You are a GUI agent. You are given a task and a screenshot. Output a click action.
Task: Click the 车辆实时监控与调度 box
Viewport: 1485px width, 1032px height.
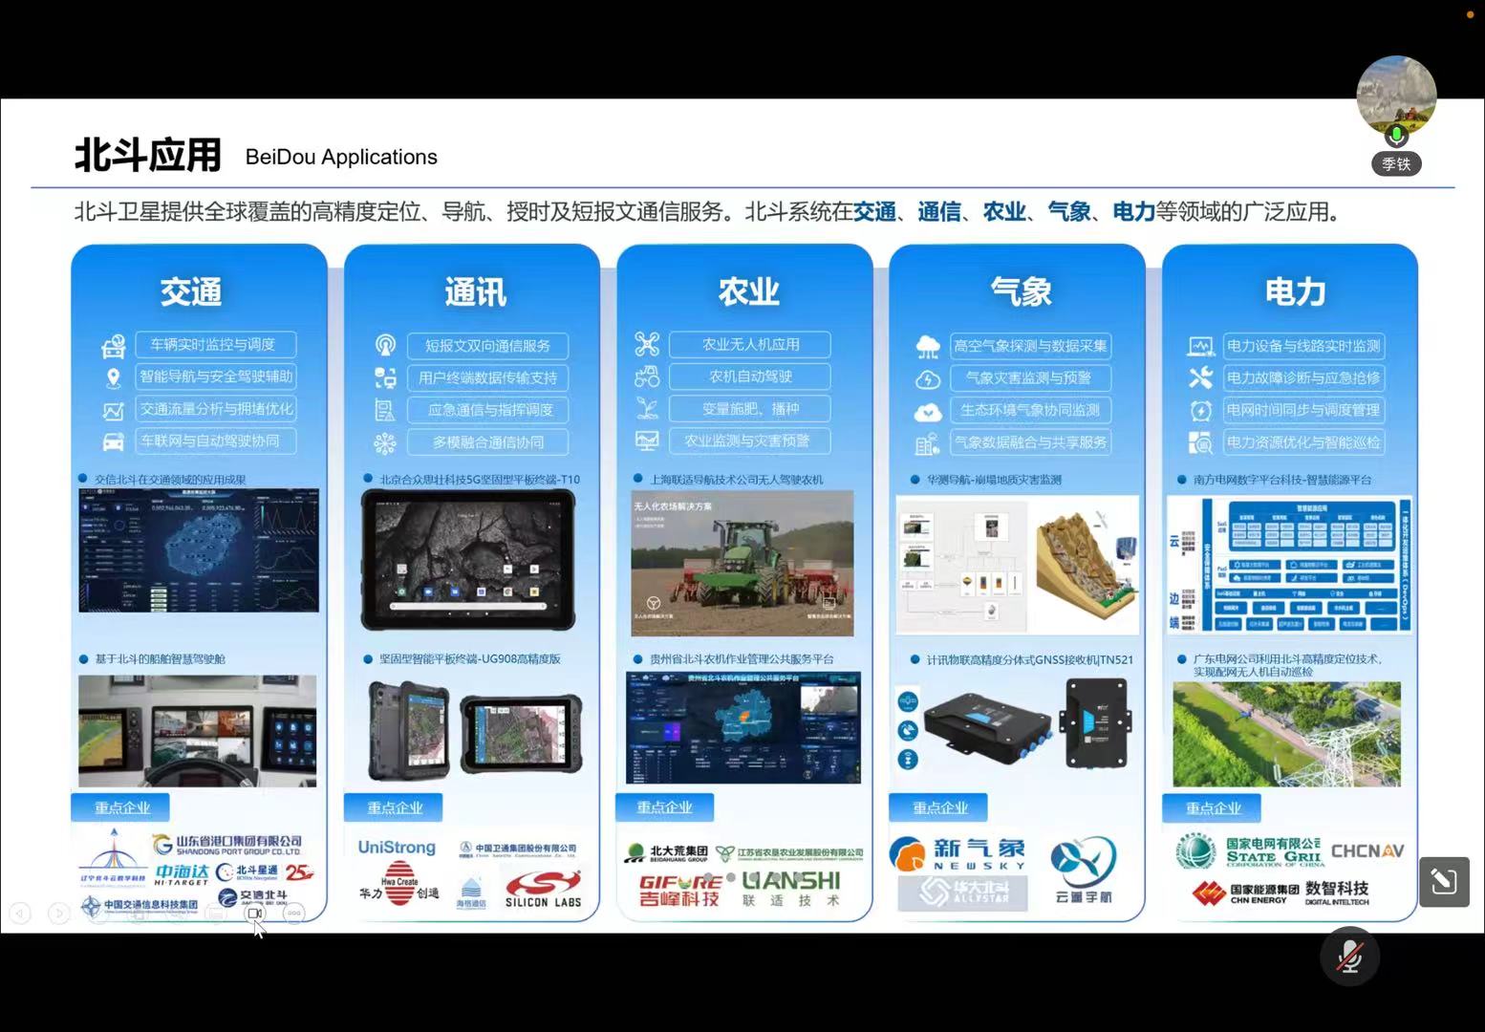215,345
